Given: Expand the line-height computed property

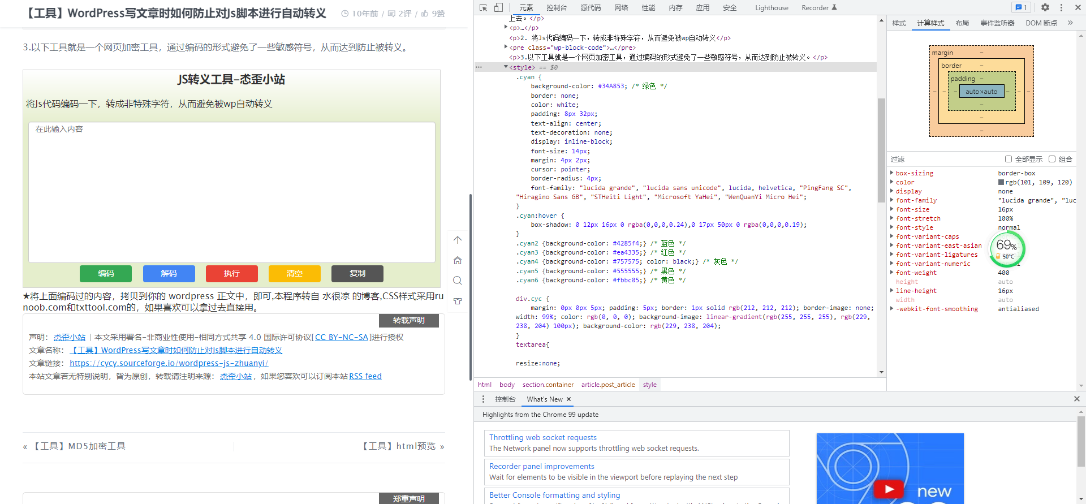Looking at the screenshot, I should (x=892, y=291).
